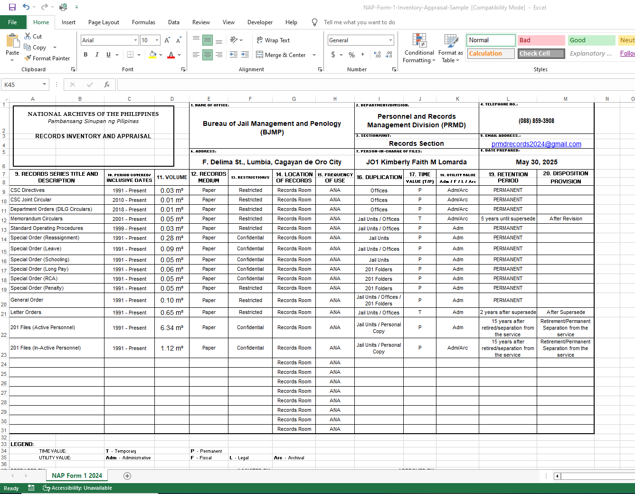Viewport: 635px width, 494px height.
Task: Apply Percent Style to the cell
Action: click(x=351, y=55)
